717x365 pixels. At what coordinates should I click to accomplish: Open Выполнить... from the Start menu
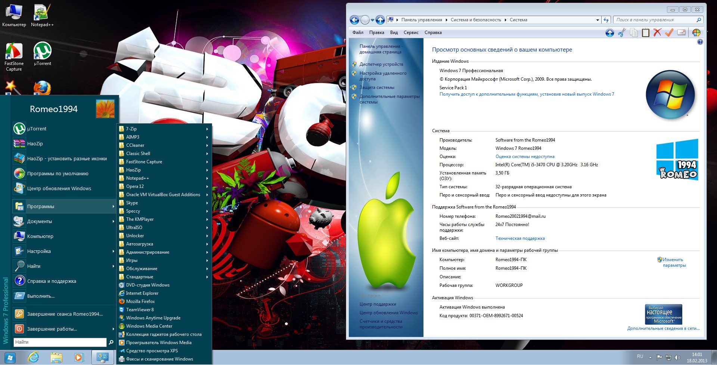pyautogui.click(x=63, y=296)
